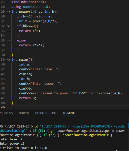Click 'int power(int a, int b){' signature

[x=35, y=12]
